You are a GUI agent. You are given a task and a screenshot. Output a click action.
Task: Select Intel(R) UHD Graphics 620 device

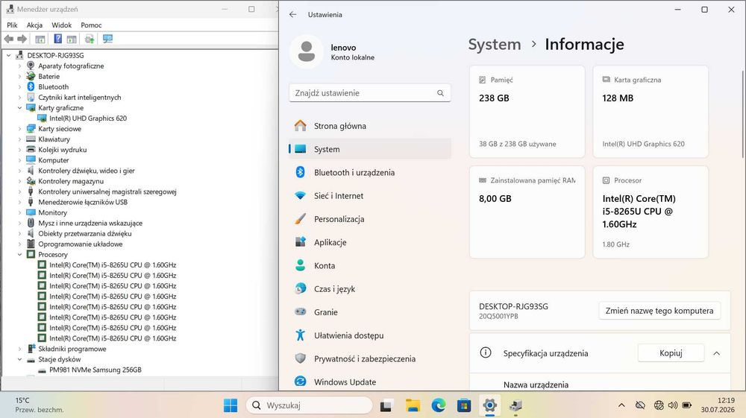point(88,118)
